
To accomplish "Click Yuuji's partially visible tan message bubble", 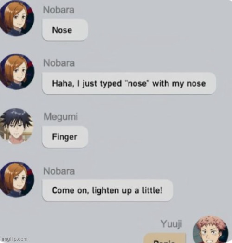I will coord(165,238).
